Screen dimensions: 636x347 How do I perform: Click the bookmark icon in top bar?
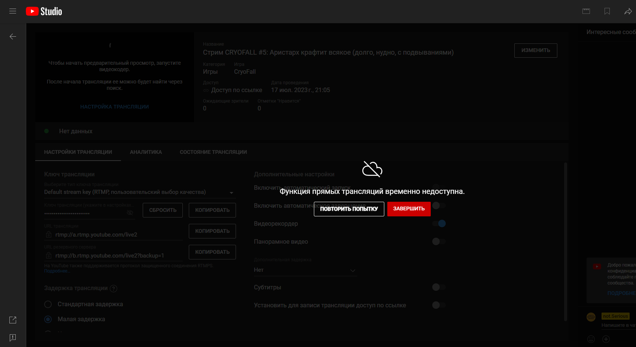(x=607, y=11)
